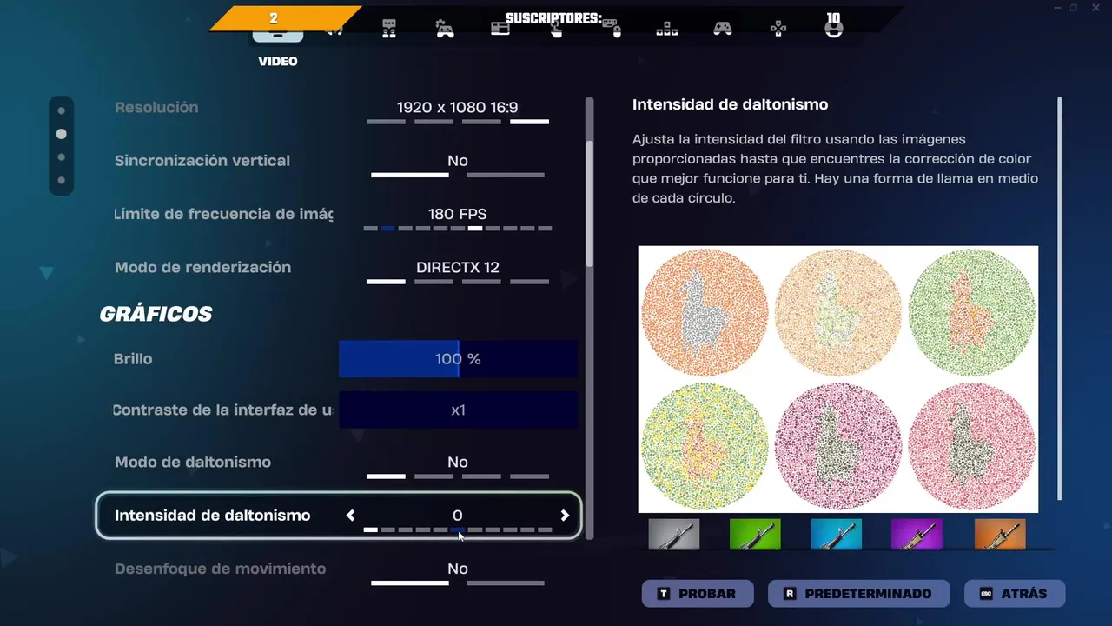
Task: Open the keyboard controls keys tab icon
Action: [667, 29]
